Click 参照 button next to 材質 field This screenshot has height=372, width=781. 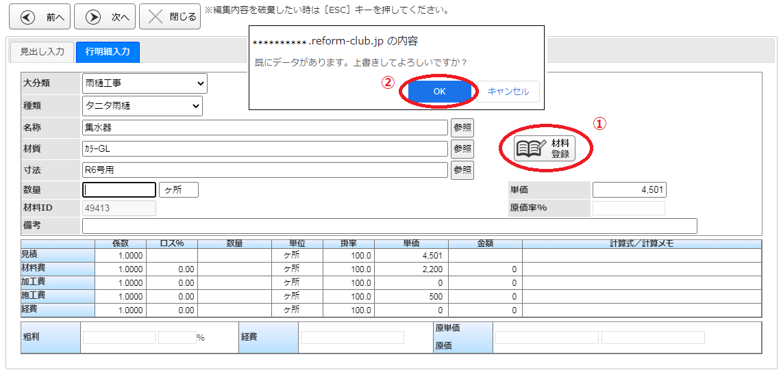462,149
